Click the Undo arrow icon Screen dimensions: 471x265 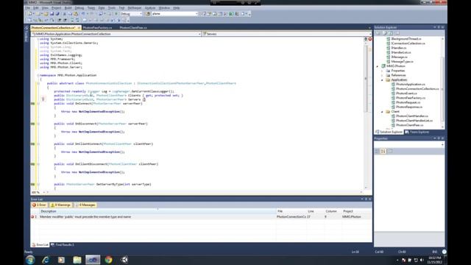[83, 14]
